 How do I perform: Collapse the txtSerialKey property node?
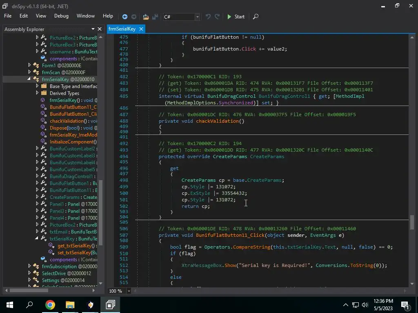pyautogui.click(x=37, y=238)
